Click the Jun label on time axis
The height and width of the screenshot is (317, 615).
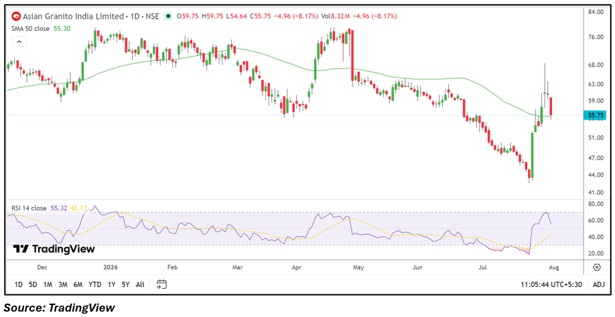417,267
